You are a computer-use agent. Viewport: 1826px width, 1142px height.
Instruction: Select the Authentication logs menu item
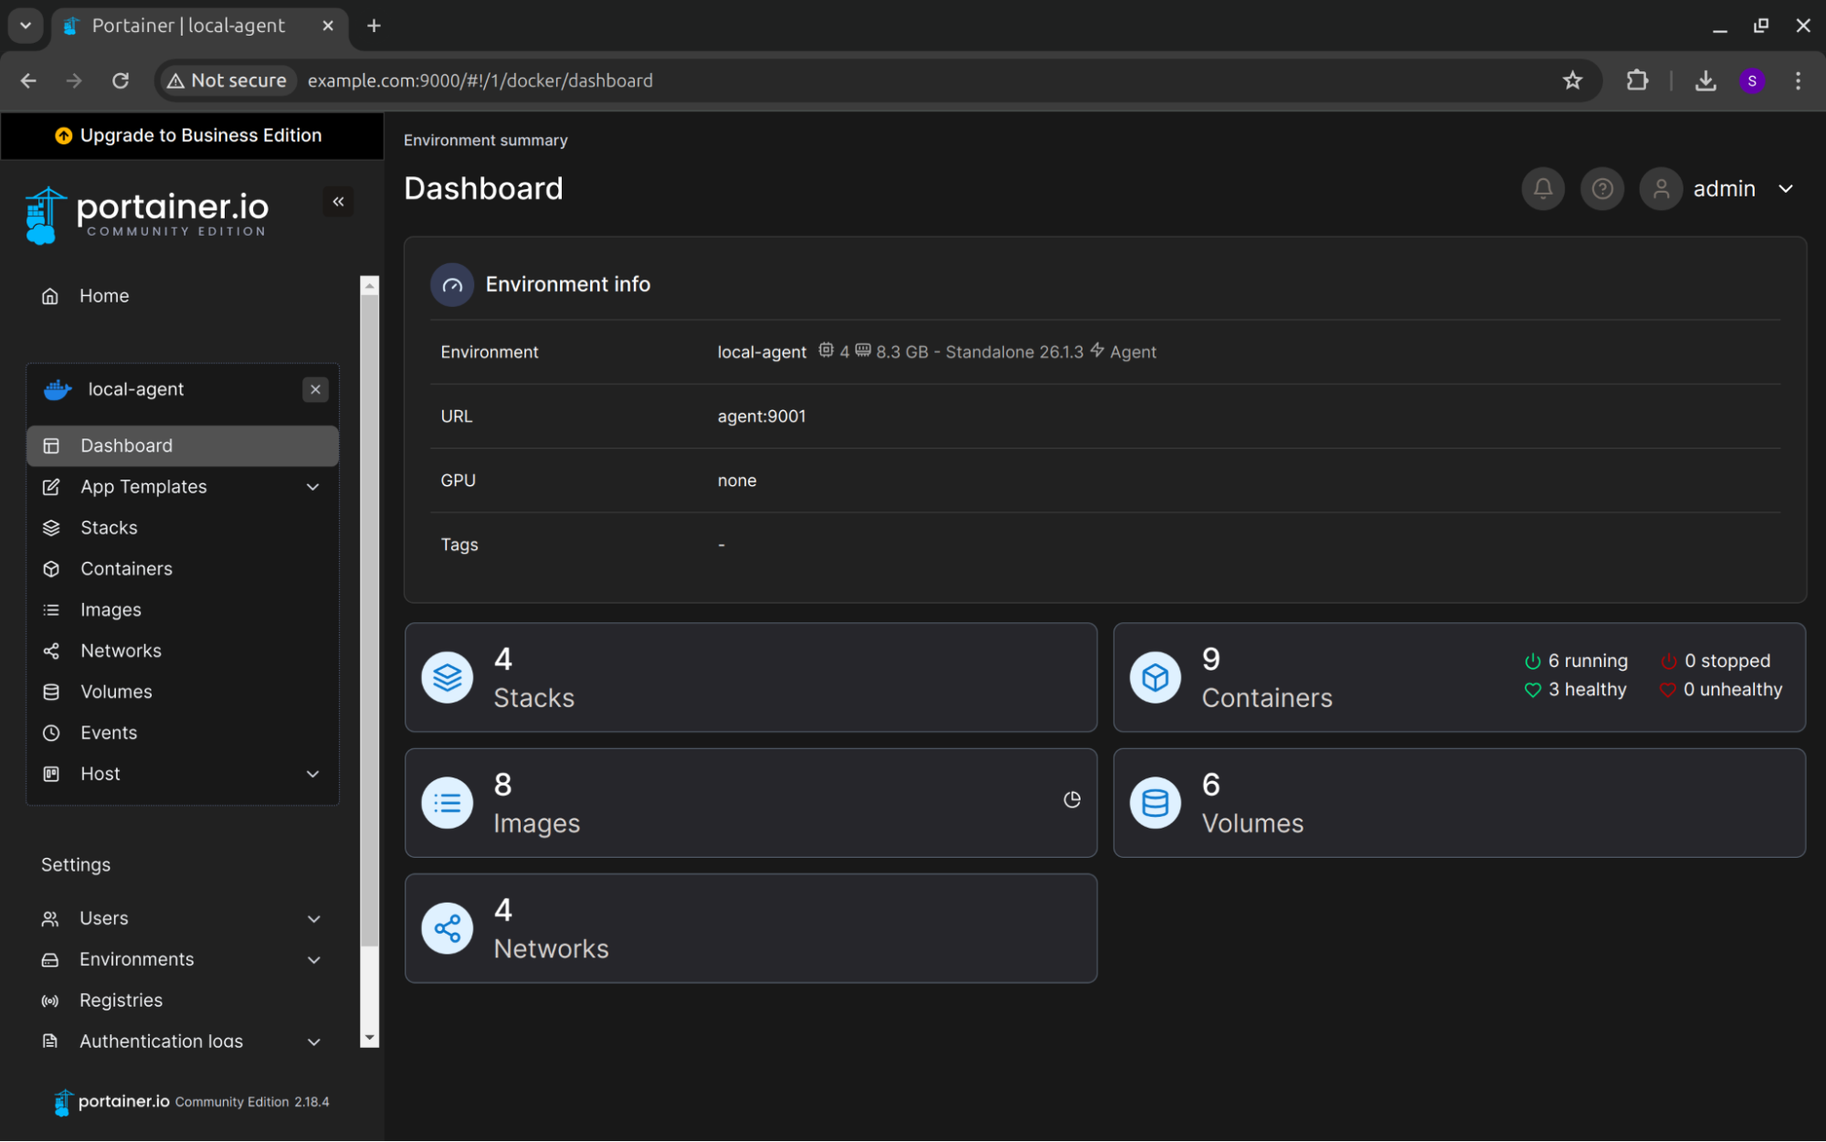(x=161, y=1041)
